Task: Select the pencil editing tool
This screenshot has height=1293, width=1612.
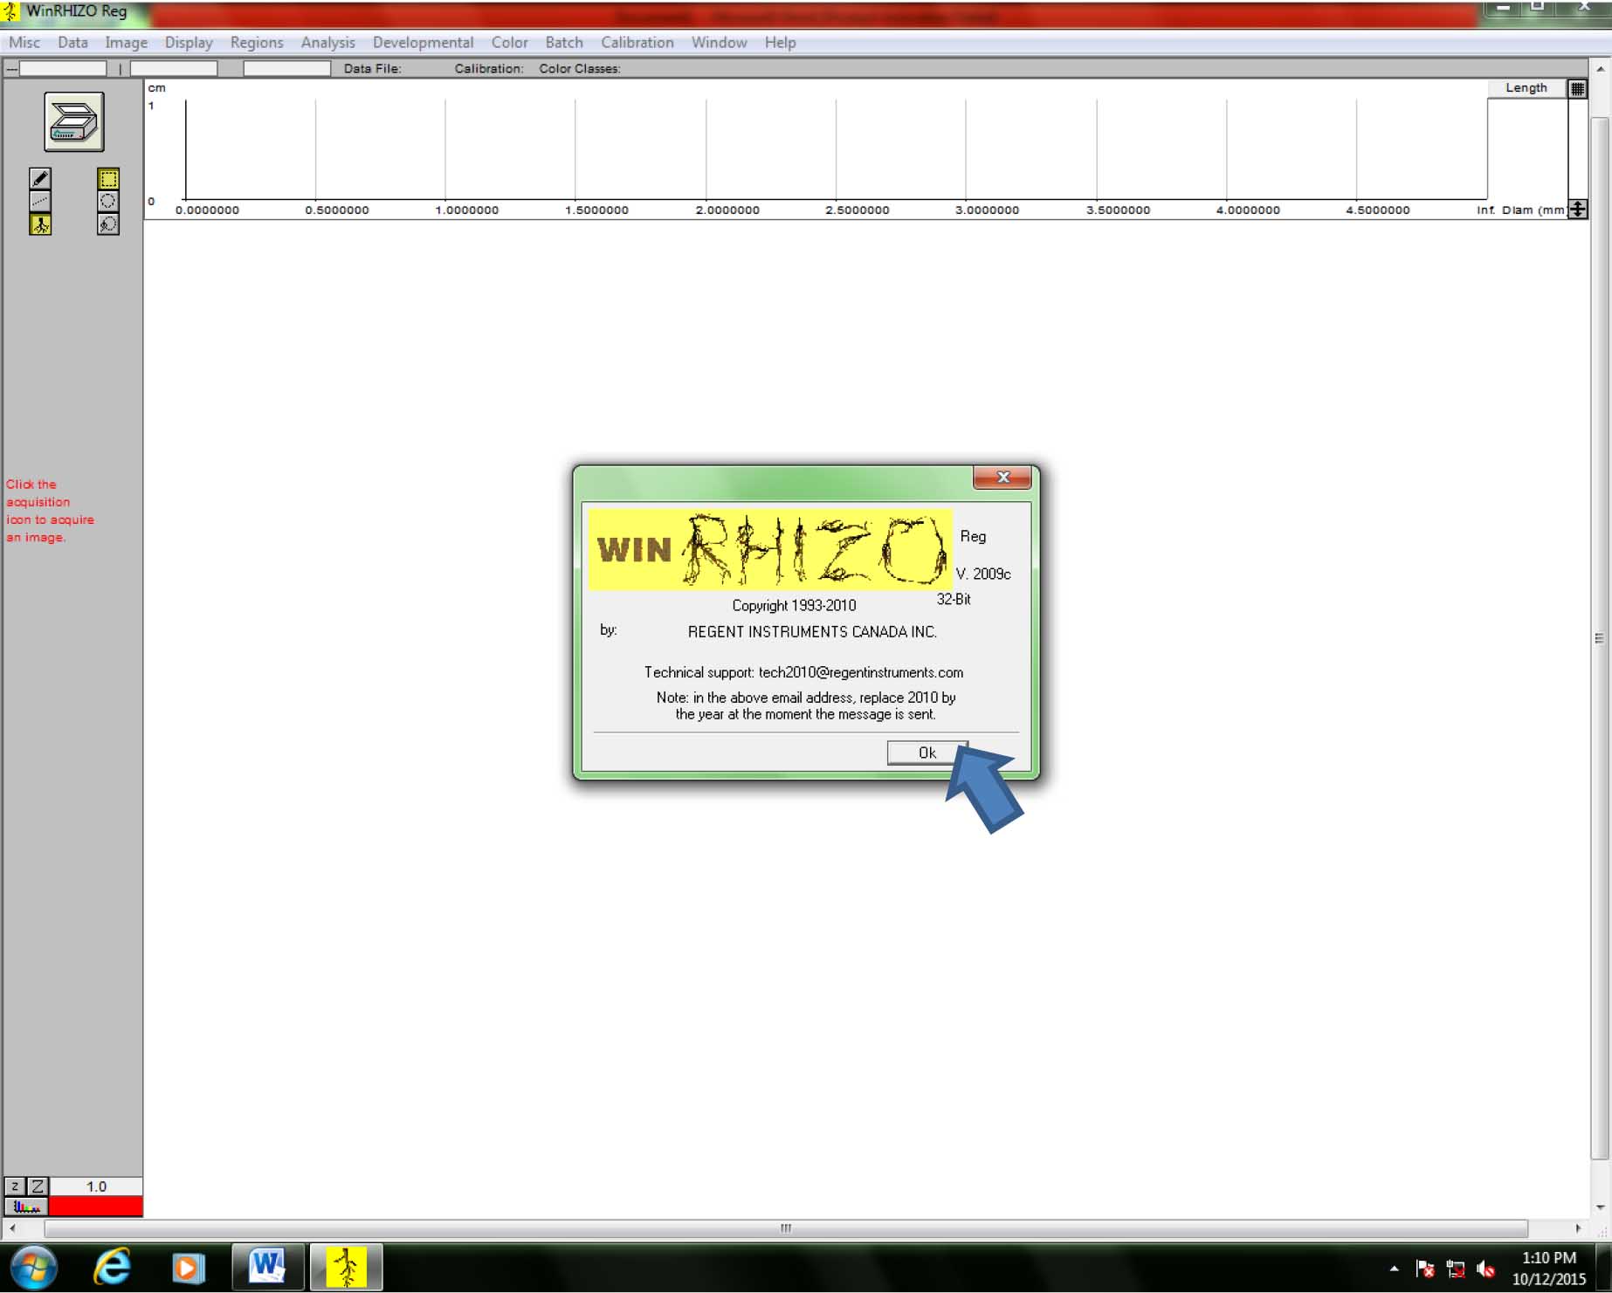Action: tap(40, 178)
